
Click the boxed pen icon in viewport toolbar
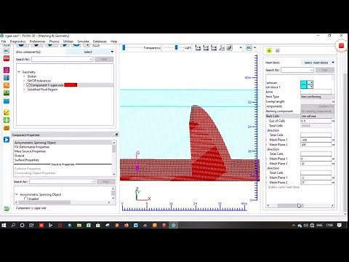(x=229, y=48)
